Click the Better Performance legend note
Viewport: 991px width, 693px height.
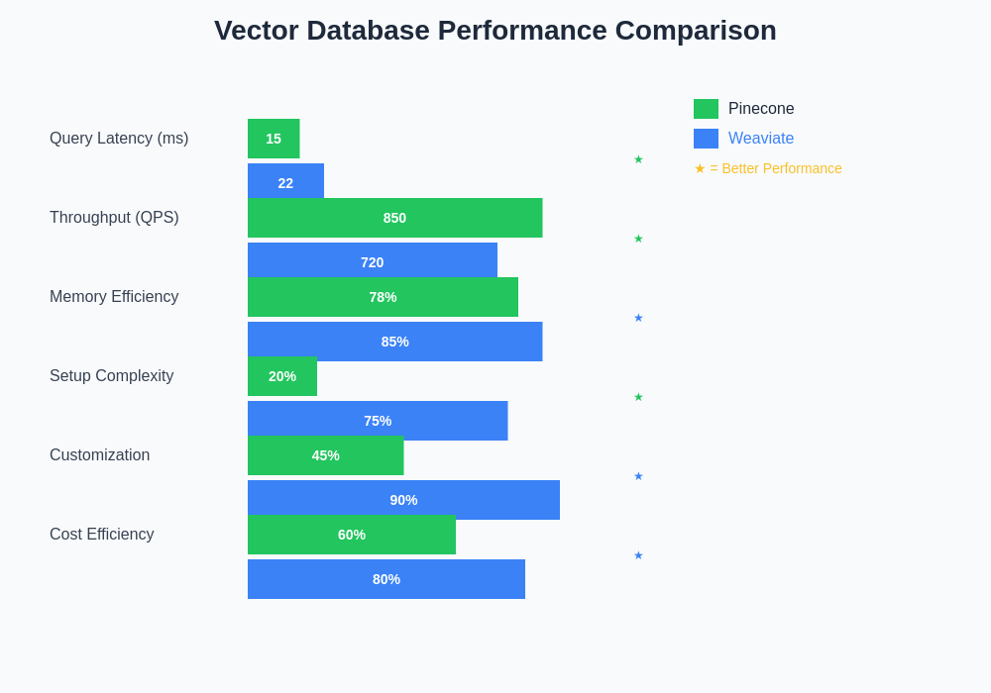pyautogui.click(x=768, y=168)
